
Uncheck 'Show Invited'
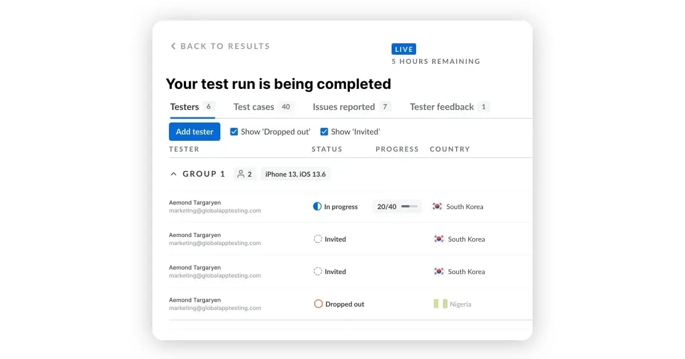324,131
